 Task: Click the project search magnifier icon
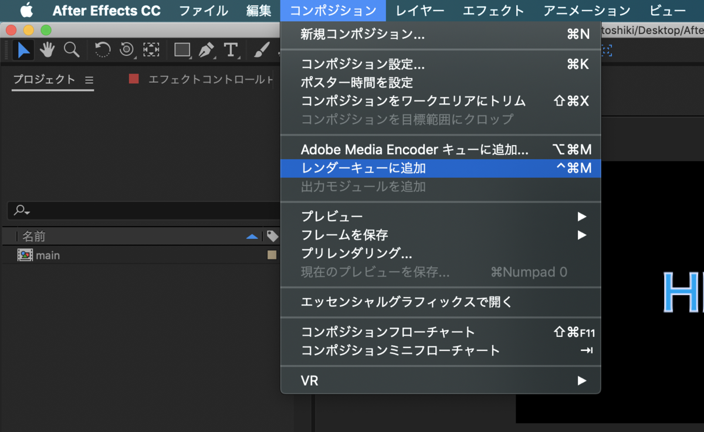click(x=22, y=210)
